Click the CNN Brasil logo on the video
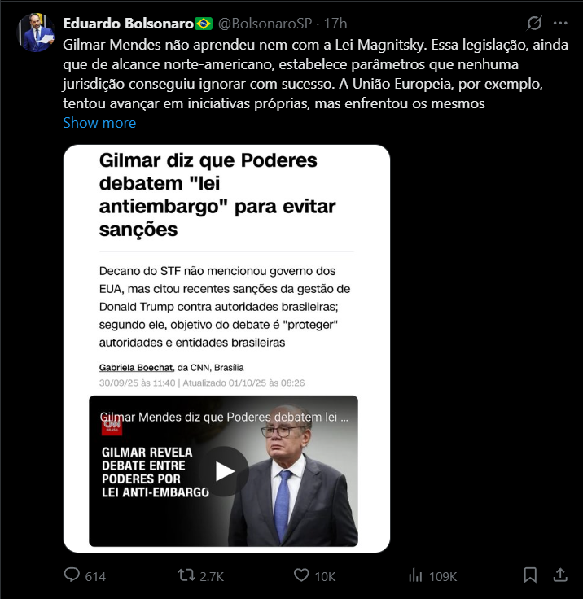The height and width of the screenshot is (599, 583). pos(112,426)
